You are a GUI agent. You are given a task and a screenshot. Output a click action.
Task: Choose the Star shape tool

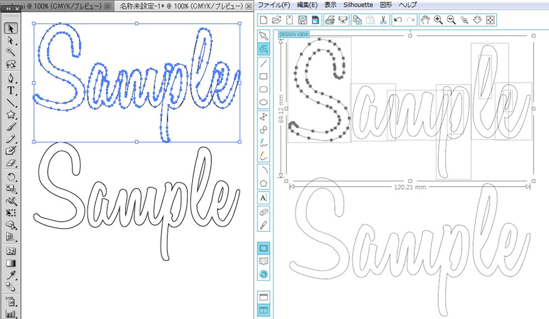click(x=11, y=114)
